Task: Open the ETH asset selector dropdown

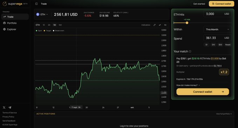Action: tap(42, 15)
